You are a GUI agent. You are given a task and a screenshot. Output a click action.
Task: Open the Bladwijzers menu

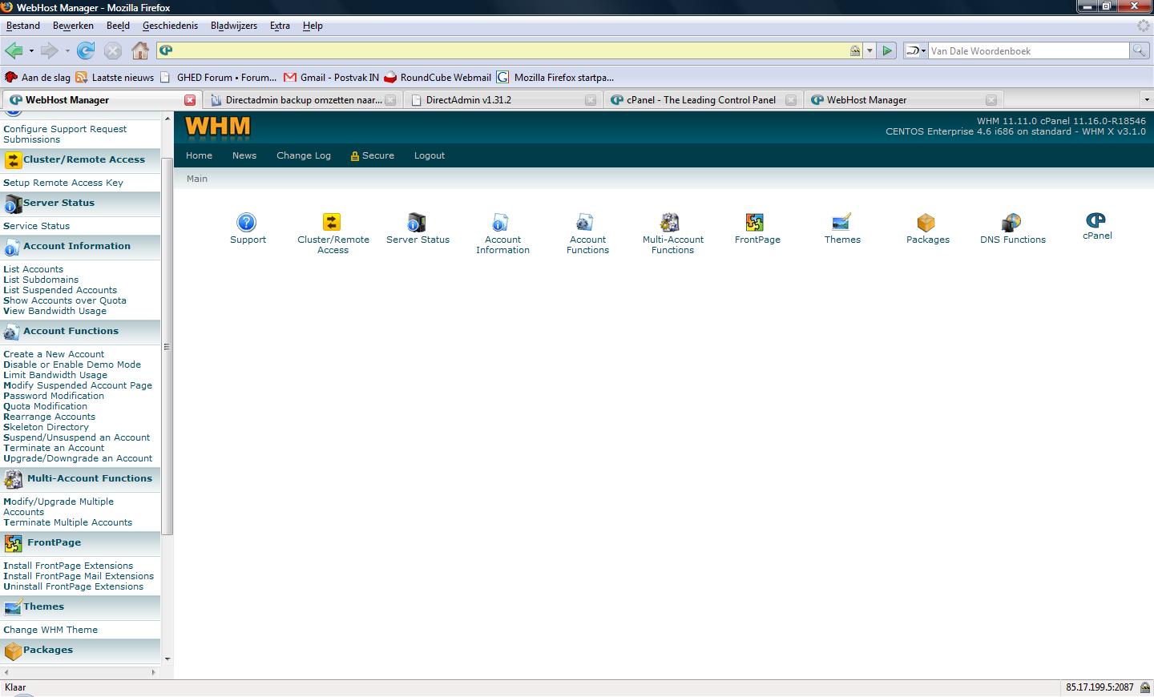[234, 26]
